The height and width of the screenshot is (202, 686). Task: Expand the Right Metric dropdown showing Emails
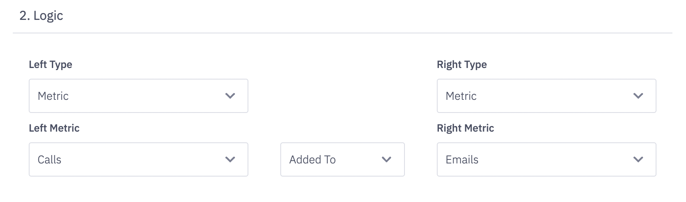[546, 159]
